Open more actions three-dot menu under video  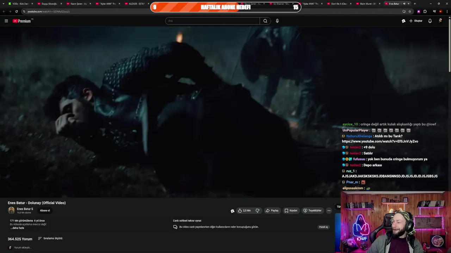(x=329, y=210)
